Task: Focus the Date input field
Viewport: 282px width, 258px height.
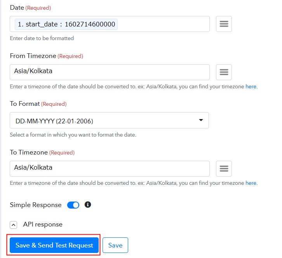Action: click(x=163, y=24)
